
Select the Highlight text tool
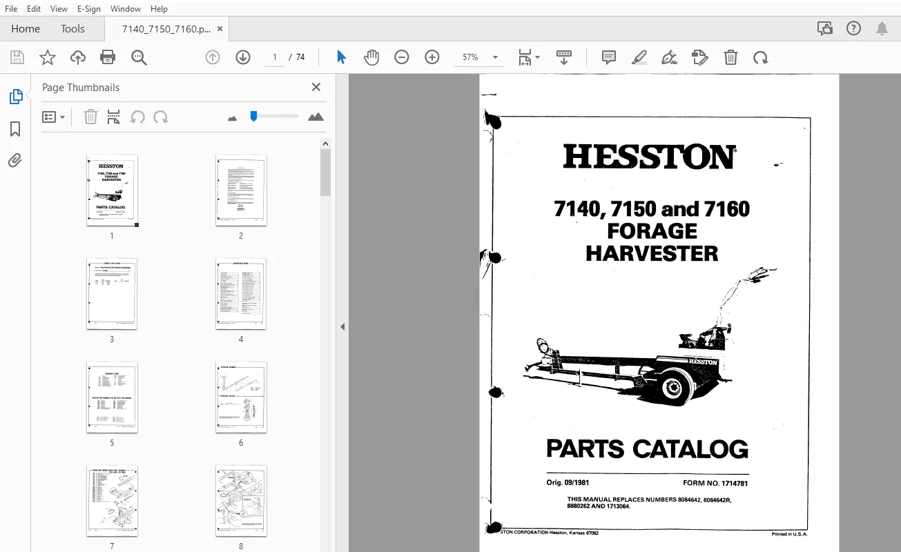click(639, 57)
